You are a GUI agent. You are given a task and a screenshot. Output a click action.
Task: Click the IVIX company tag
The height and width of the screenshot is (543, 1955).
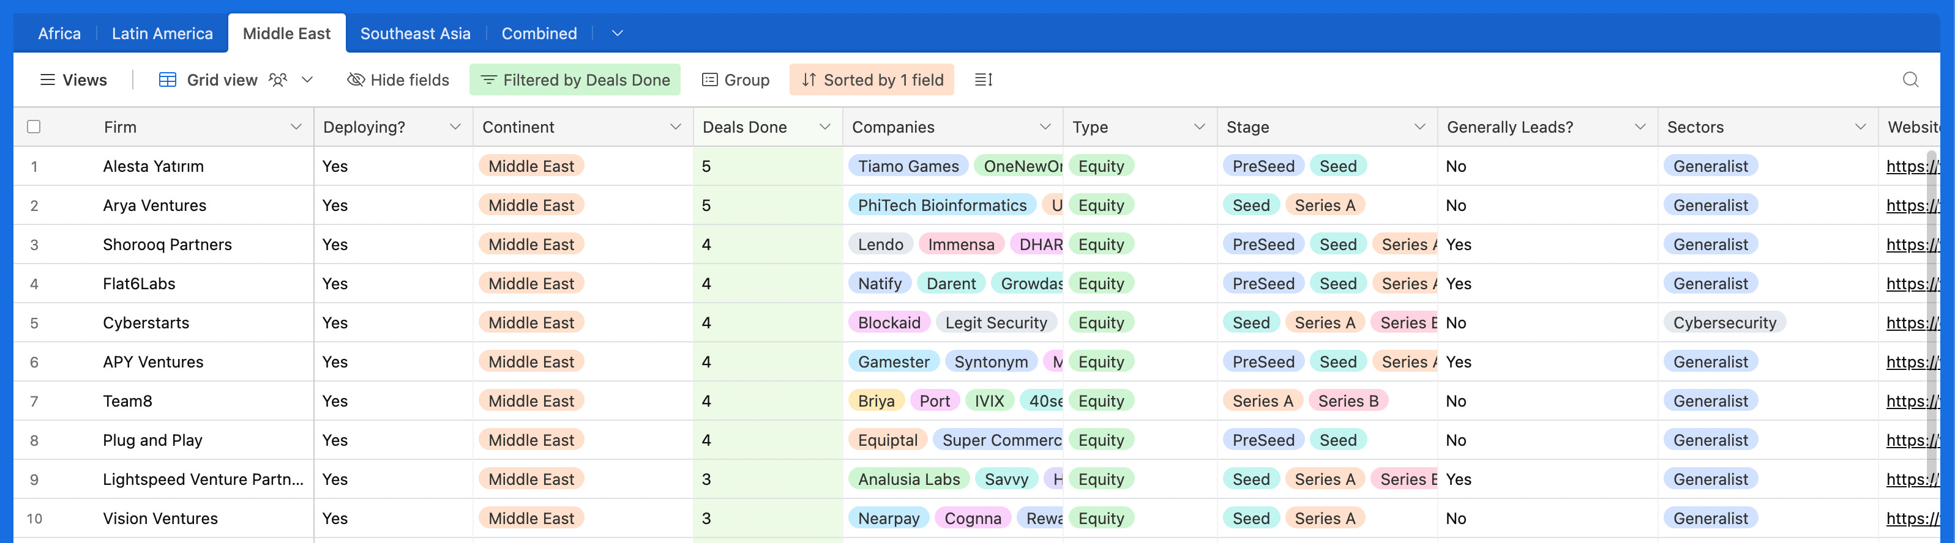[989, 401]
